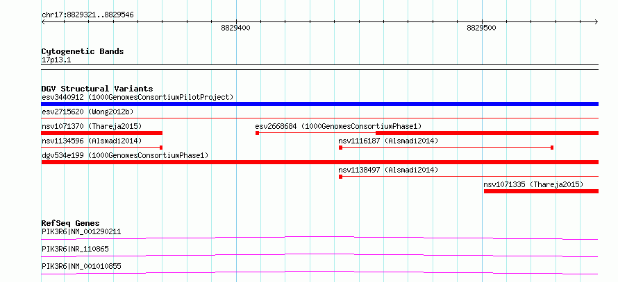
Task: Click the esv2668684 (1000GenomesConsortiumPhase1) label
Action: (x=338, y=126)
